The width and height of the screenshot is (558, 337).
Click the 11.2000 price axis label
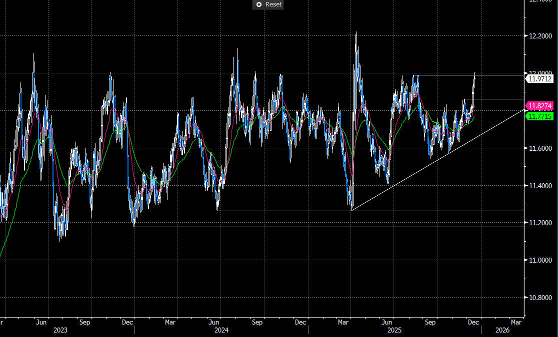[540, 223]
